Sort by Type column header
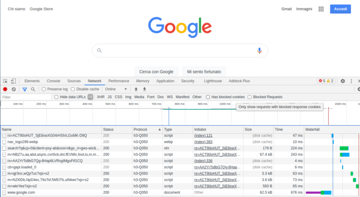The image size is (360, 197). click(x=178, y=129)
